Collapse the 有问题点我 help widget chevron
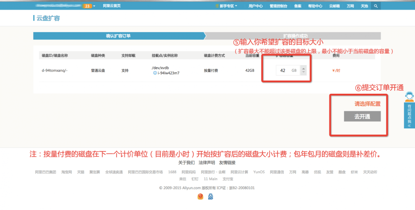This screenshot has height=210, width=415. point(410,125)
